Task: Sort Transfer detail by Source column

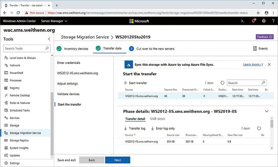Action: pos(130,135)
